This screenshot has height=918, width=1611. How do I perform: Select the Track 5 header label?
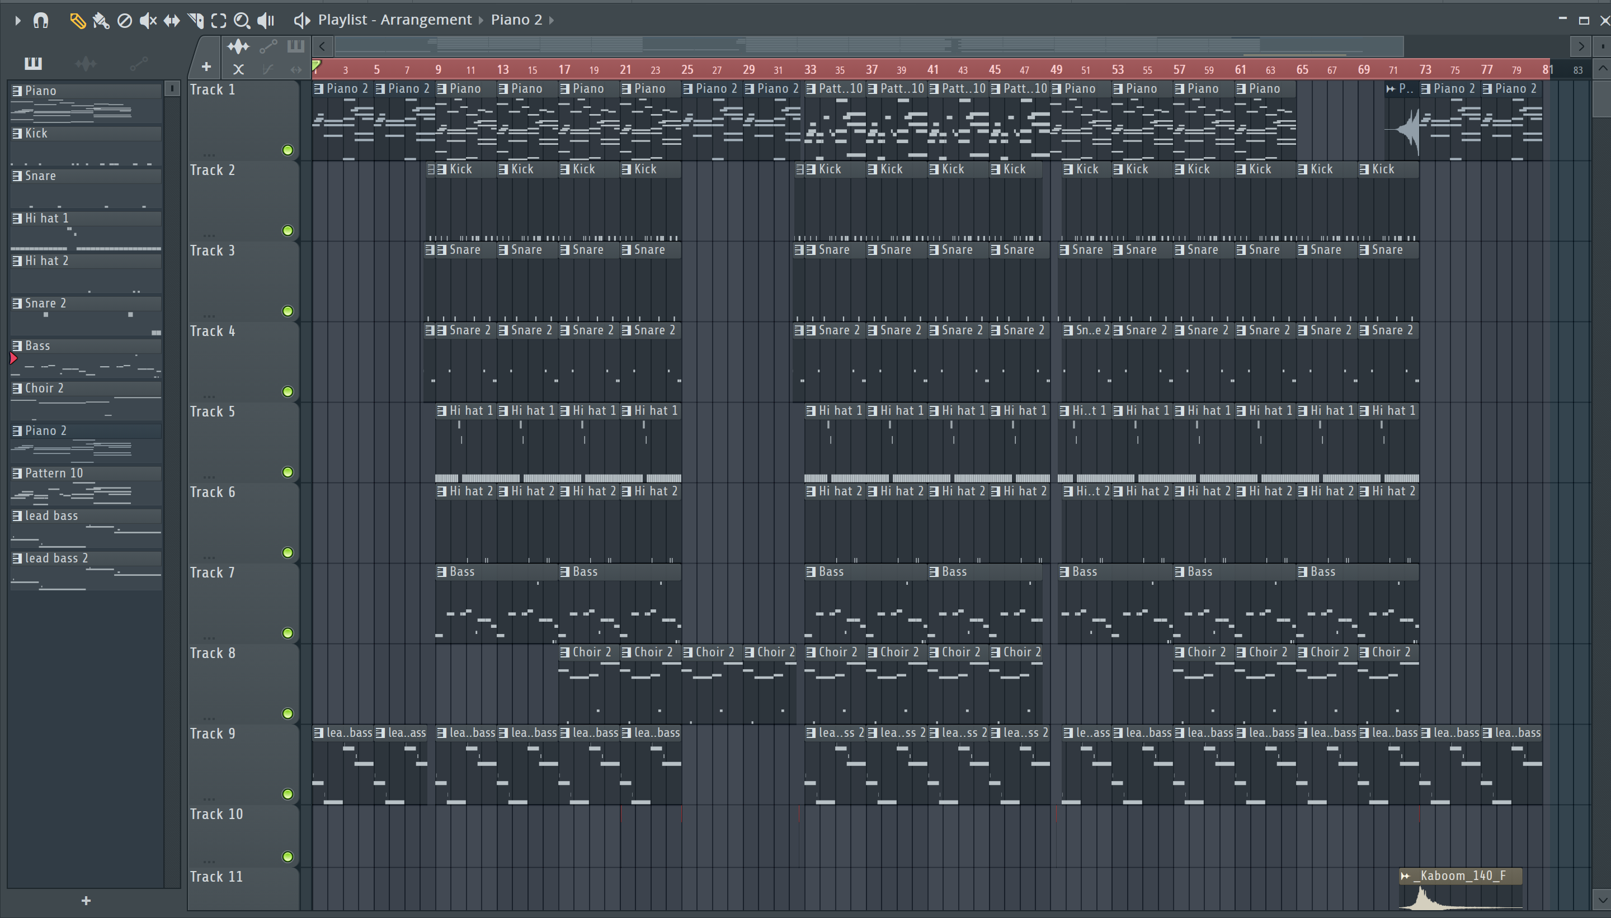pyautogui.click(x=213, y=411)
